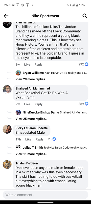Expand View 29 more replies
This screenshot has height=204, width=91.
pyautogui.click(x=31, y=79)
